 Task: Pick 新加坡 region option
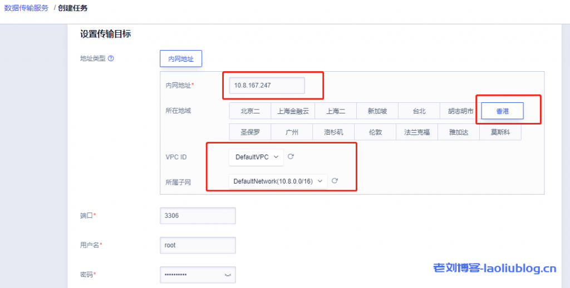coord(377,111)
